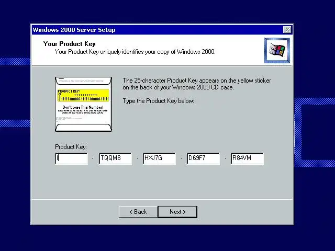Click the 'Your Product Key' heading
Viewport: 335px width, 251px height.
click(x=69, y=44)
